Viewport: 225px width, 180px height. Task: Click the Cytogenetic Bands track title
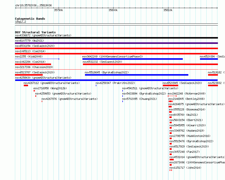(30, 19)
